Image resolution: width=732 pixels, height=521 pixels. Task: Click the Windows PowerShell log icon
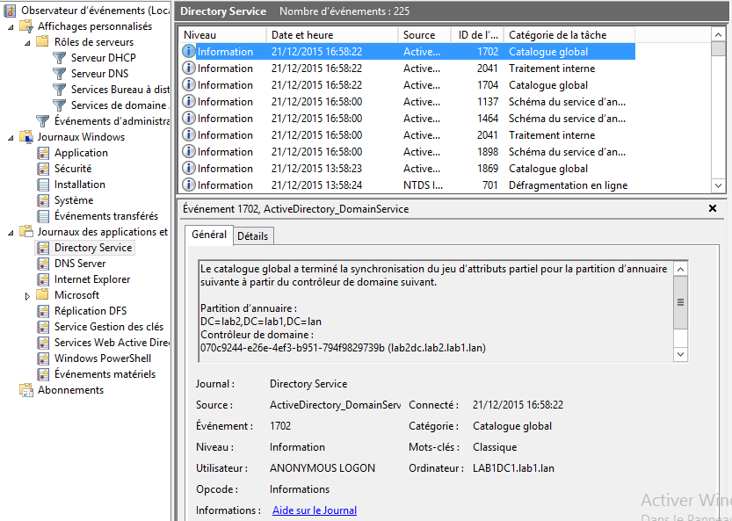click(x=43, y=358)
